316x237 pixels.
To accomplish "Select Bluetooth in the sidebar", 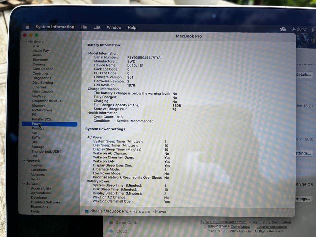I will coord(40,60).
